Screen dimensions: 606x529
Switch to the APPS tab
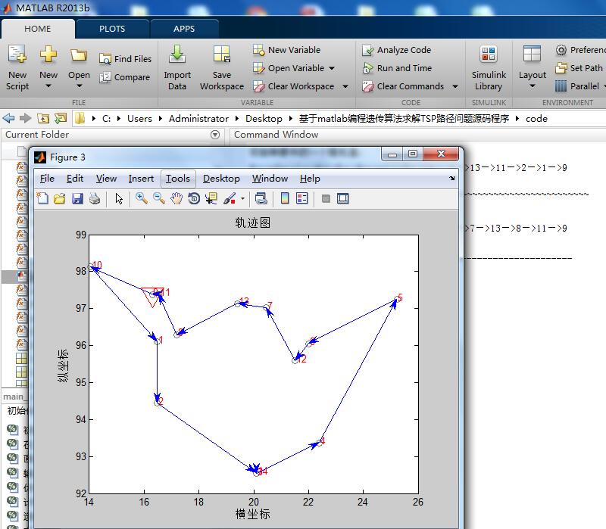[184, 29]
